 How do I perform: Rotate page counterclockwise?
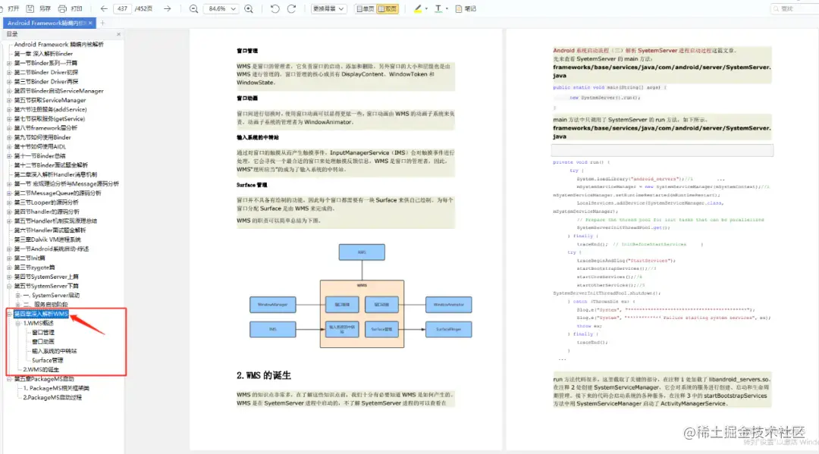275,9
